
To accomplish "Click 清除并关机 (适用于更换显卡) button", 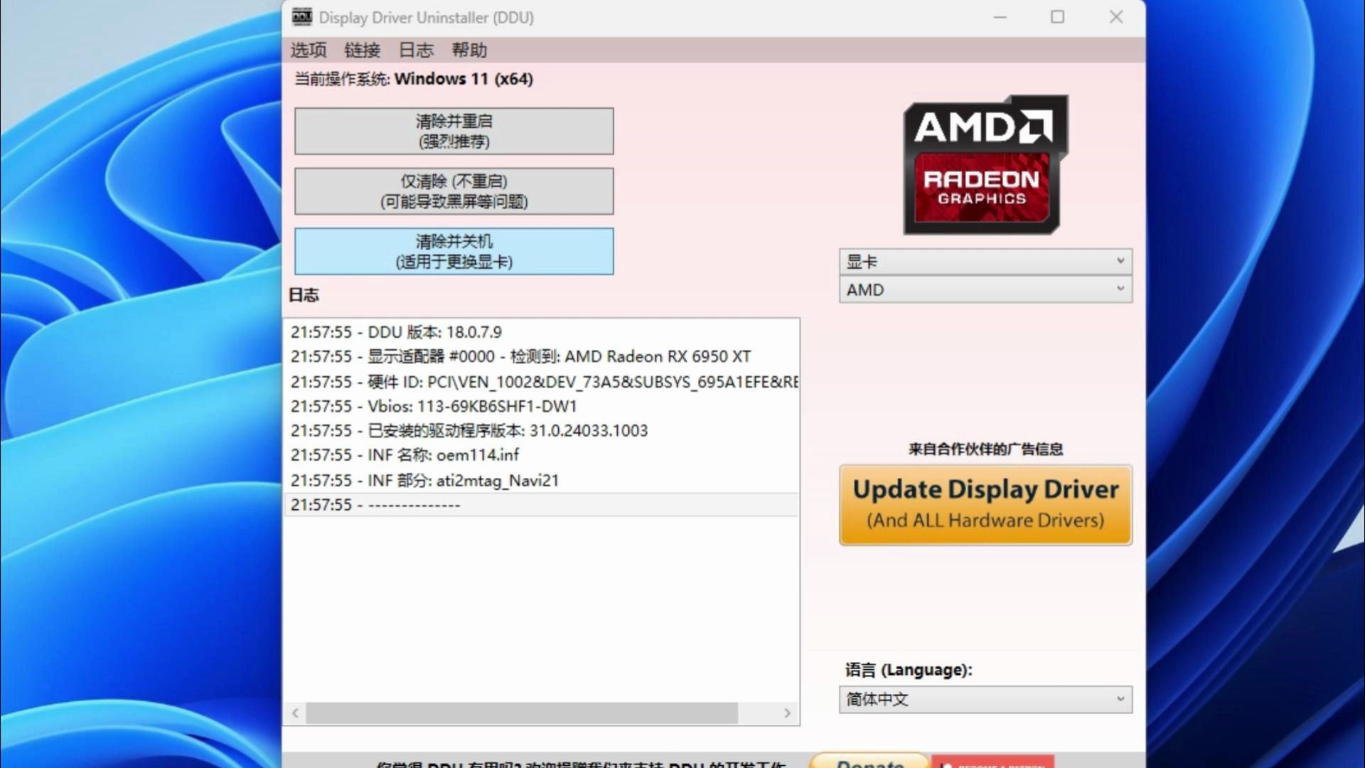I will point(454,251).
